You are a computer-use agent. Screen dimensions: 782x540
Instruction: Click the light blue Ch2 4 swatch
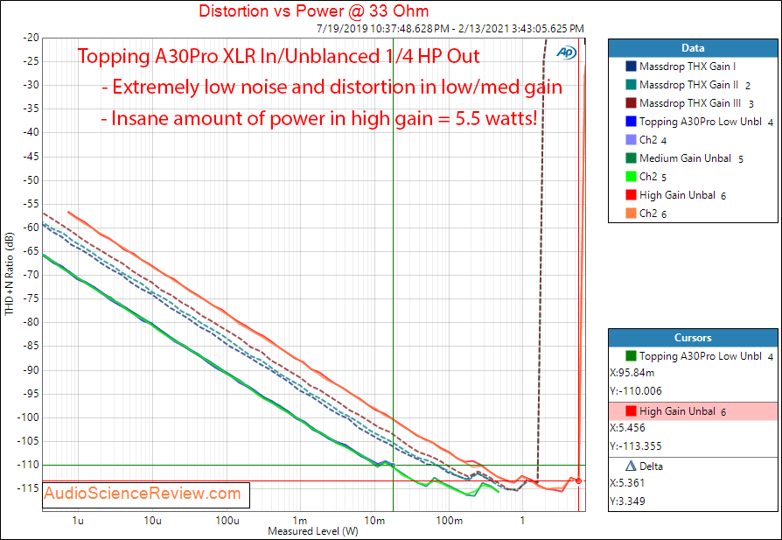pyautogui.click(x=631, y=140)
